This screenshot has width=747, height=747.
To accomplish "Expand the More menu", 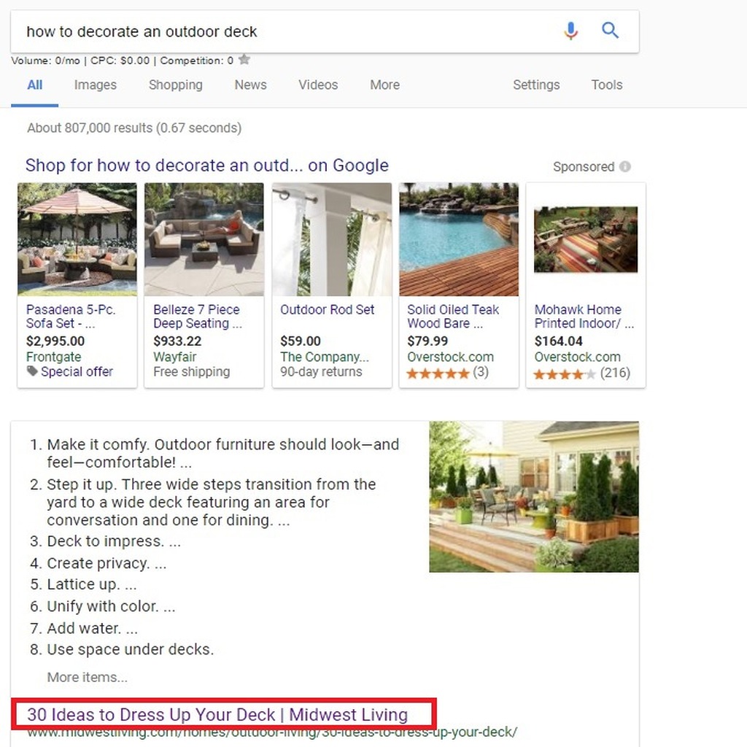I will [385, 85].
